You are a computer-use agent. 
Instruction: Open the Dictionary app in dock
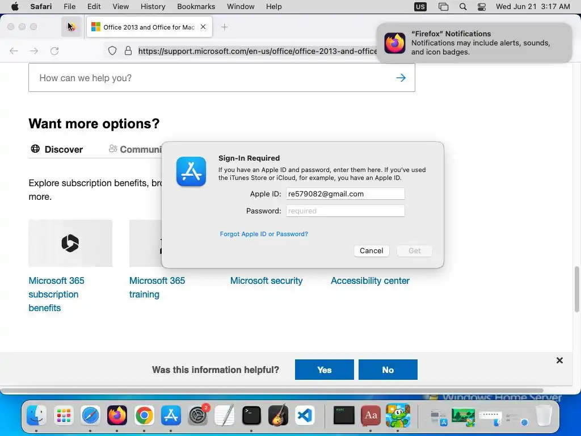click(371, 415)
